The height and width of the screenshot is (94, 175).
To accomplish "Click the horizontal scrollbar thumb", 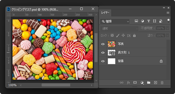I will tap(56, 85).
